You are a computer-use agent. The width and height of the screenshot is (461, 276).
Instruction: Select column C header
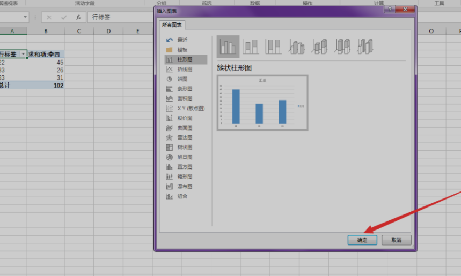(79, 31)
